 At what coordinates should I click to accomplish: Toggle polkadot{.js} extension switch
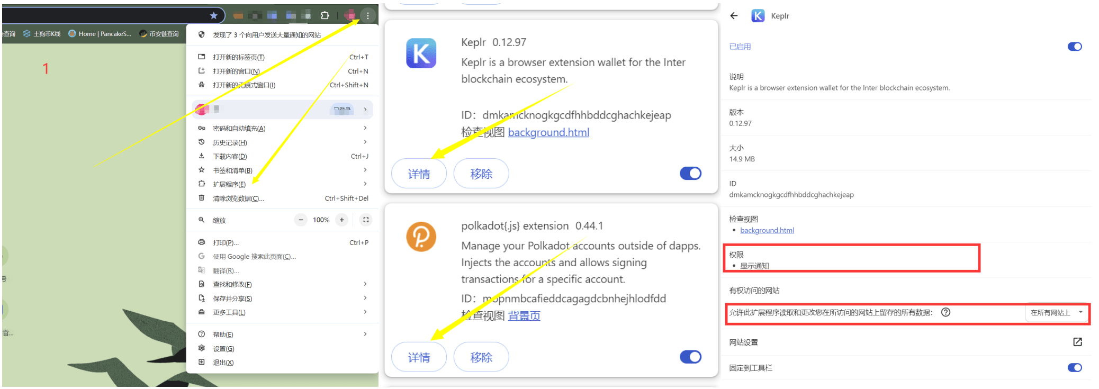click(690, 357)
